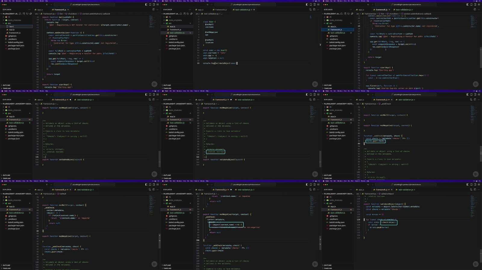Click New File icon in top-left window explorer
The image size is (482, 270).
[x=20, y=14]
